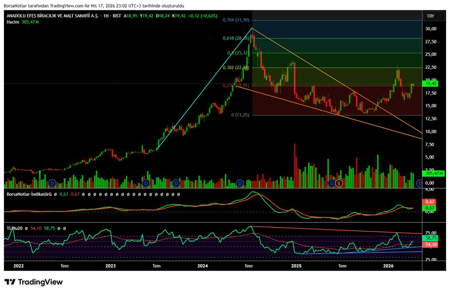Click the +0,12 (+0,62%) change value
The height and width of the screenshot is (293, 450).
203,16
